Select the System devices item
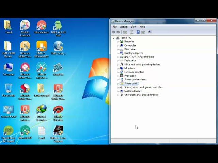The image size is (218, 163). (133, 91)
